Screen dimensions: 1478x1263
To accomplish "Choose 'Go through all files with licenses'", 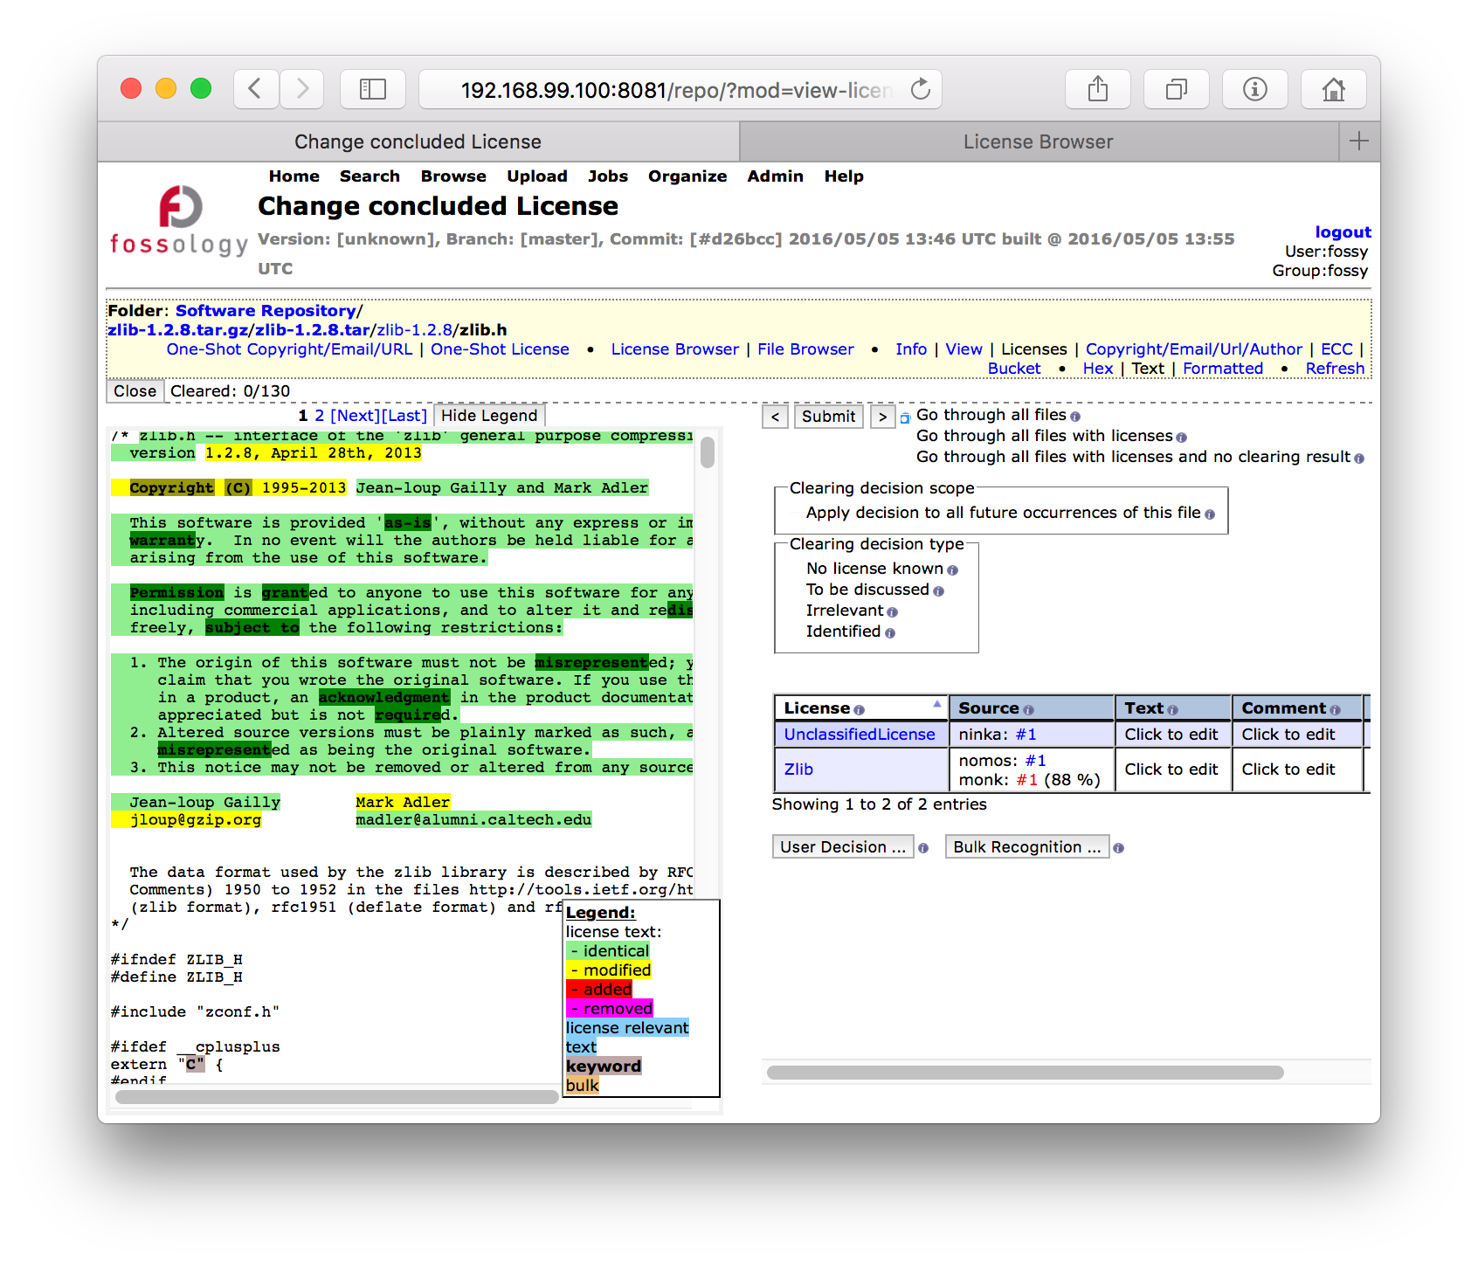I will click(x=1044, y=436).
